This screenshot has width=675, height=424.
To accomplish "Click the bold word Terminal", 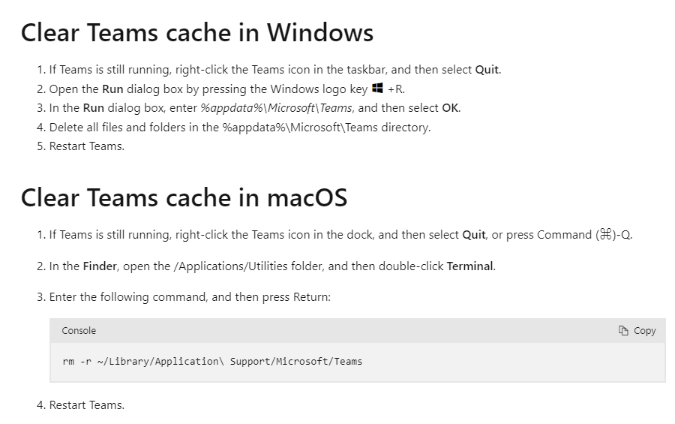I will (x=470, y=266).
